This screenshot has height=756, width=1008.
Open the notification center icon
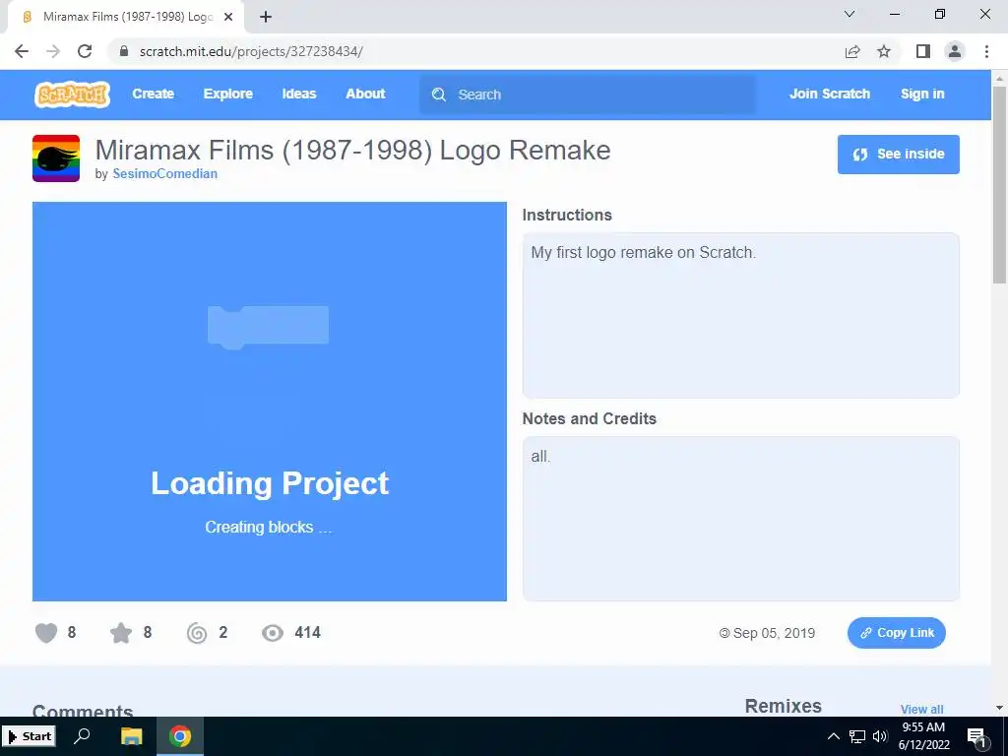(976, 736)
